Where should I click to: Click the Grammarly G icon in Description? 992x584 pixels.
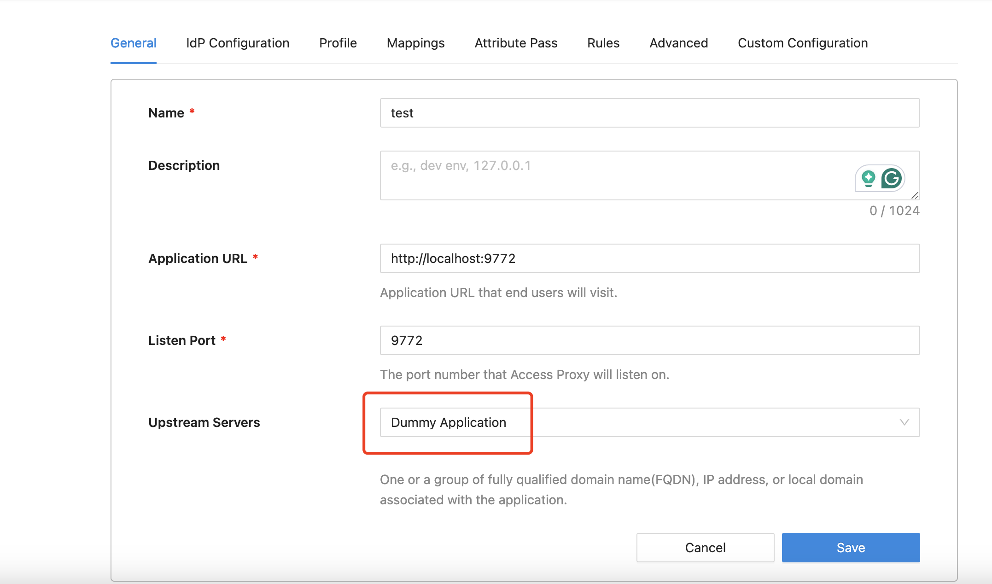click(892, 178)
